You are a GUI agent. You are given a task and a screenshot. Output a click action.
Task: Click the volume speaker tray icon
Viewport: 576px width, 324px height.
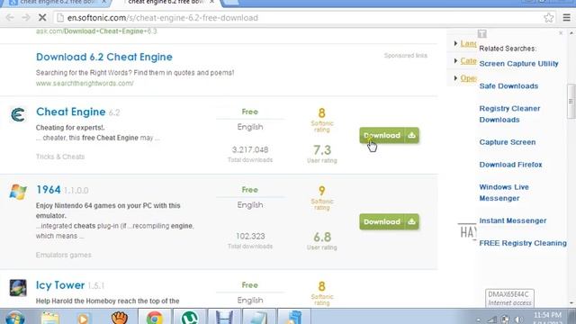pyautogui.click(x=518, y=319)
